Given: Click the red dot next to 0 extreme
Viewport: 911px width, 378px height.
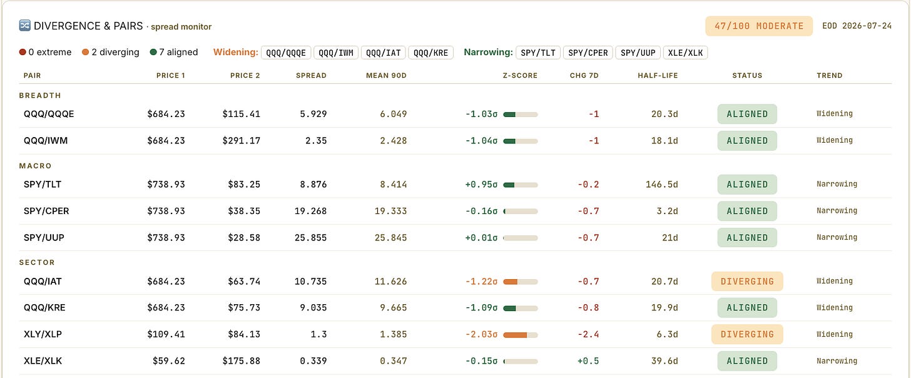Looking at the screenshot, I should point(23,53).
